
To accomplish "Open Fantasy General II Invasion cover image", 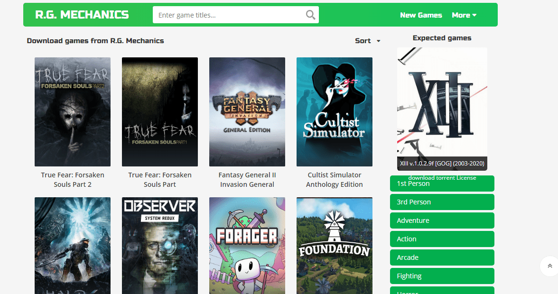I will pyautogui.click(x=247, y=111).
